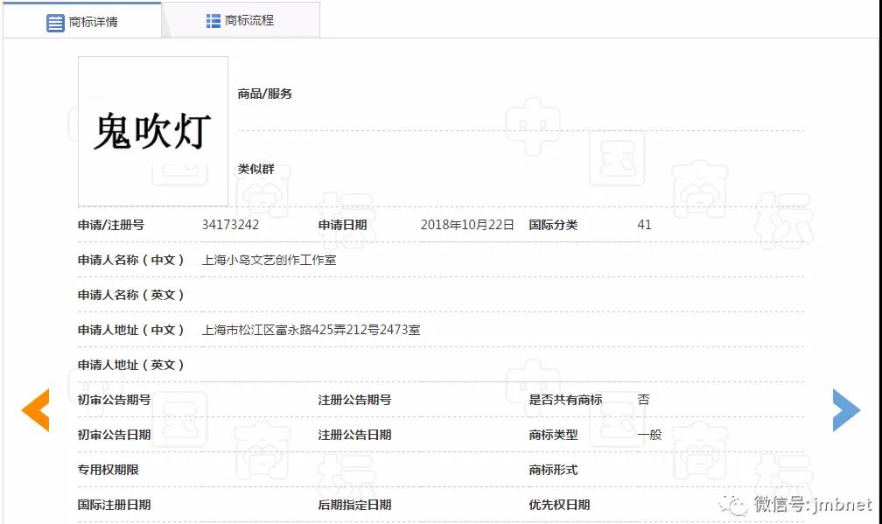Click the 否 value
This screenshot has width=882, height=524.
coord(643,400)
